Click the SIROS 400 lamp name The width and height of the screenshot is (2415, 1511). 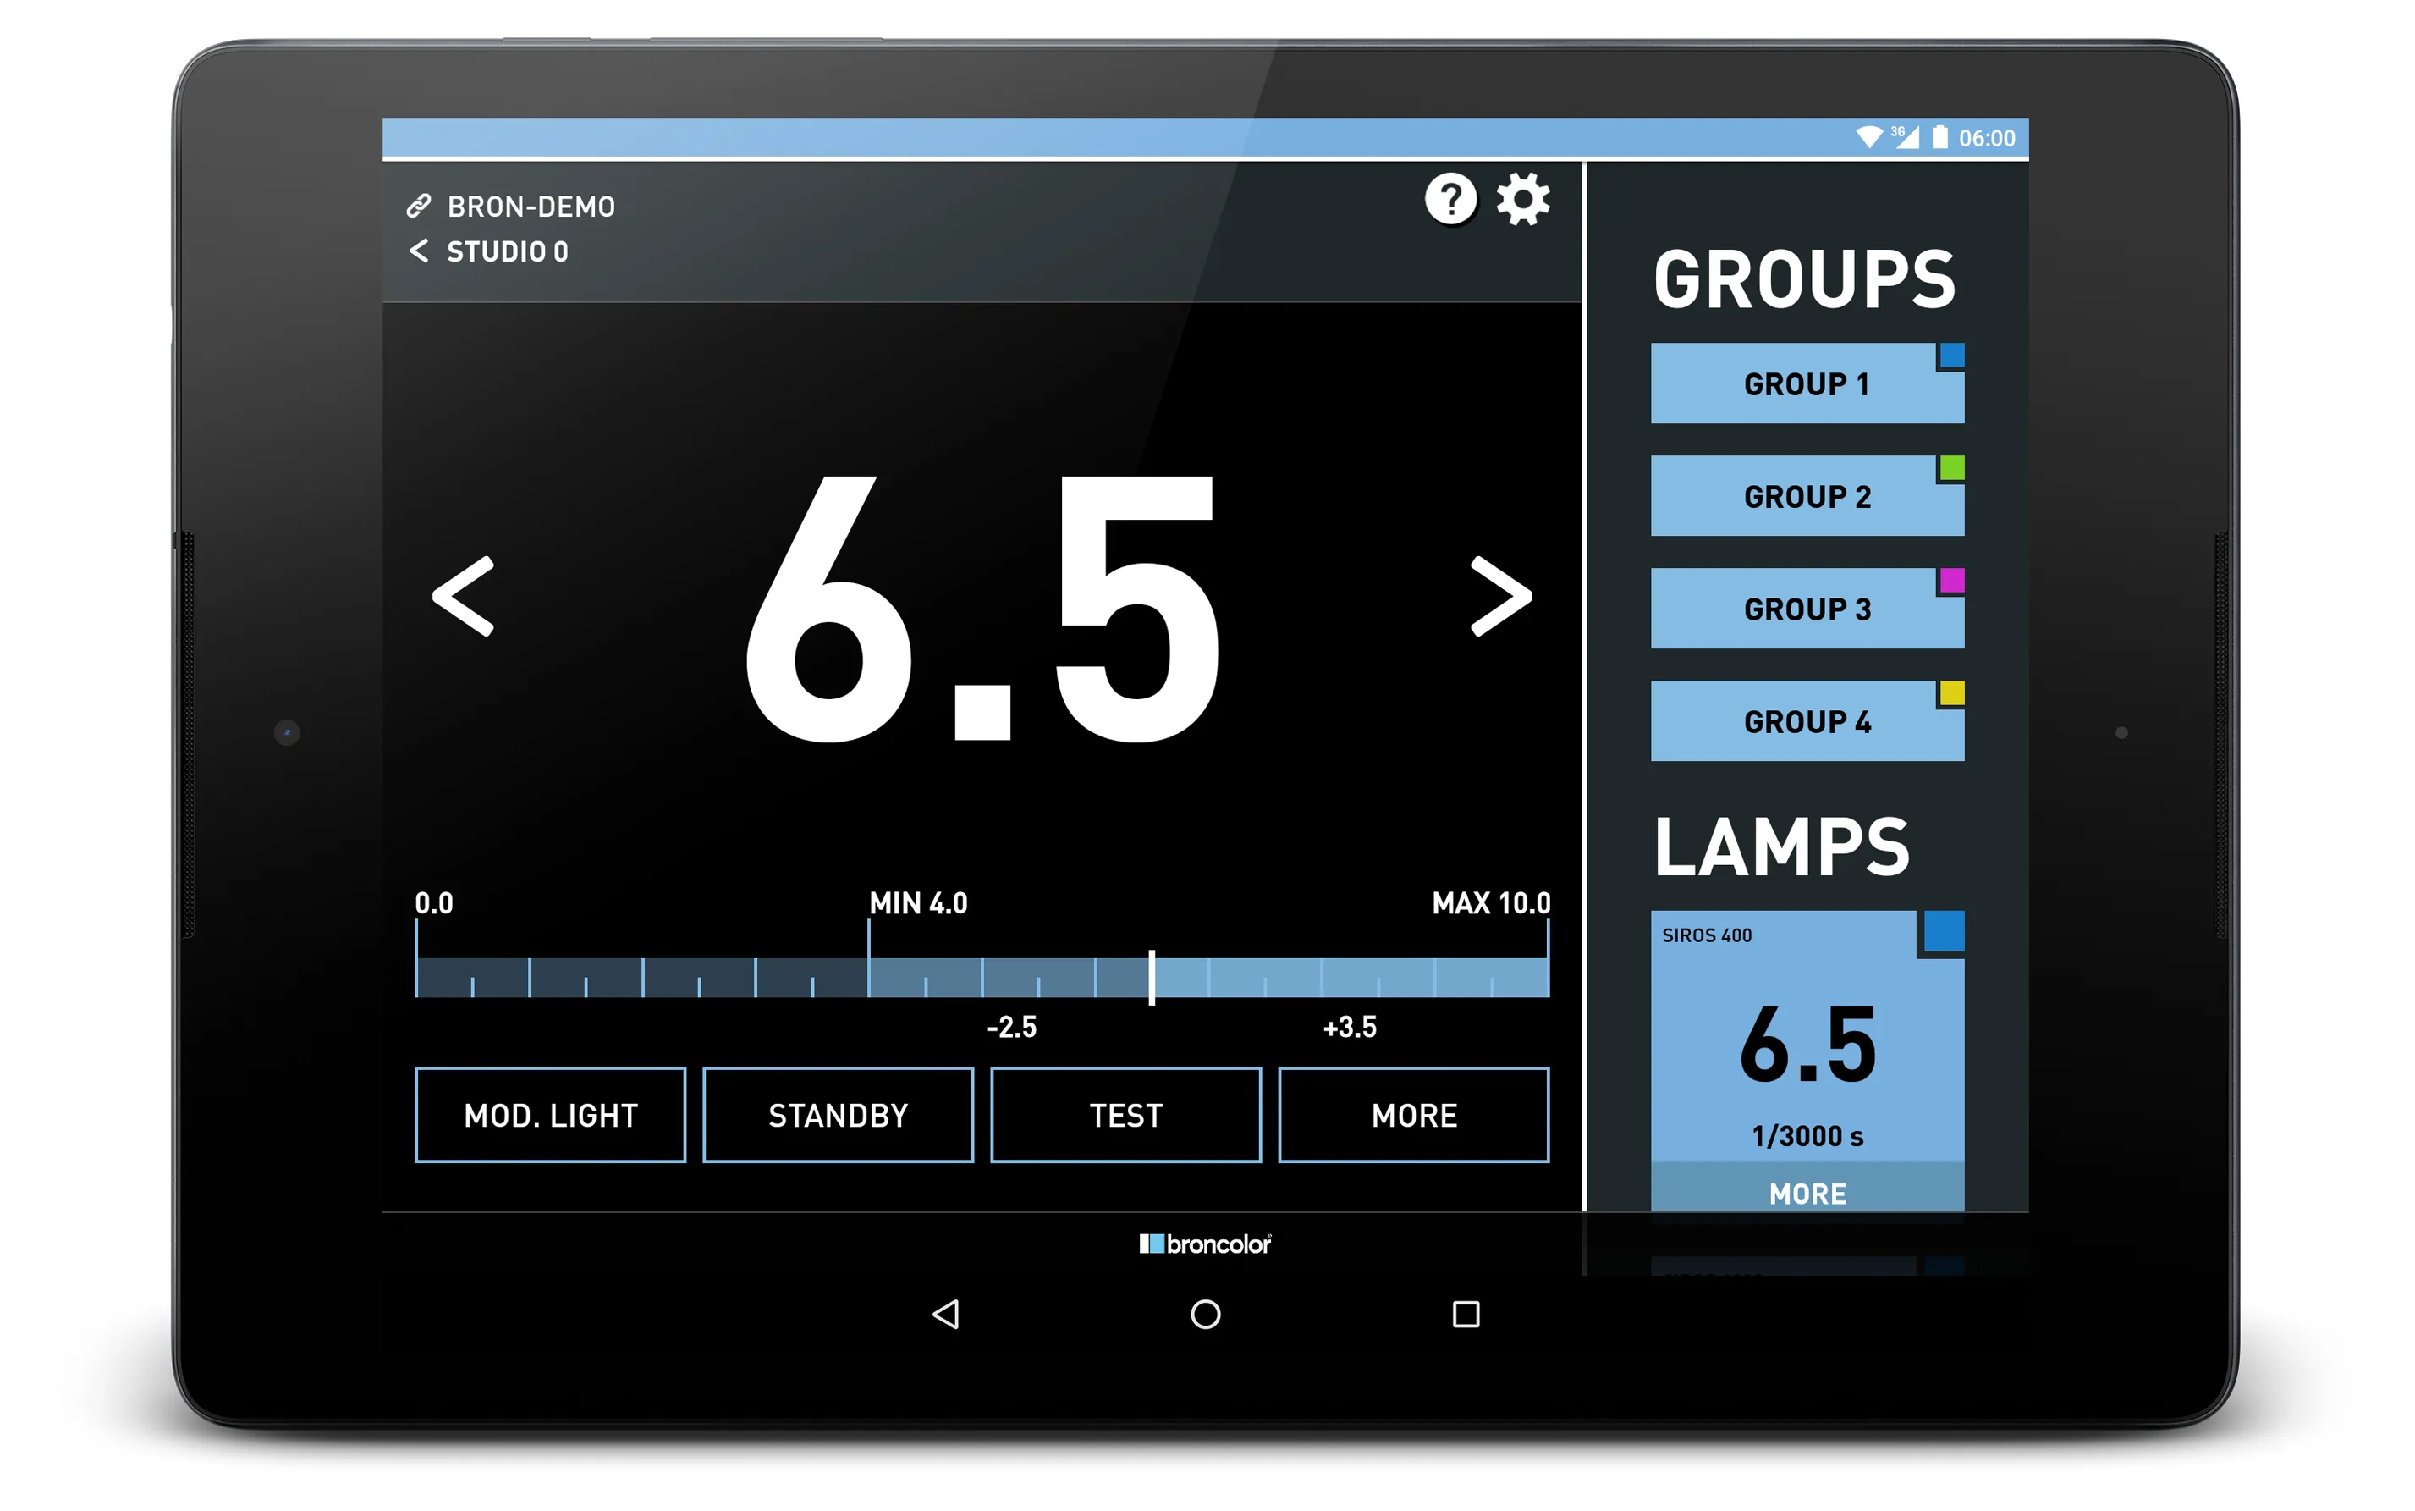pos(1706,935)
